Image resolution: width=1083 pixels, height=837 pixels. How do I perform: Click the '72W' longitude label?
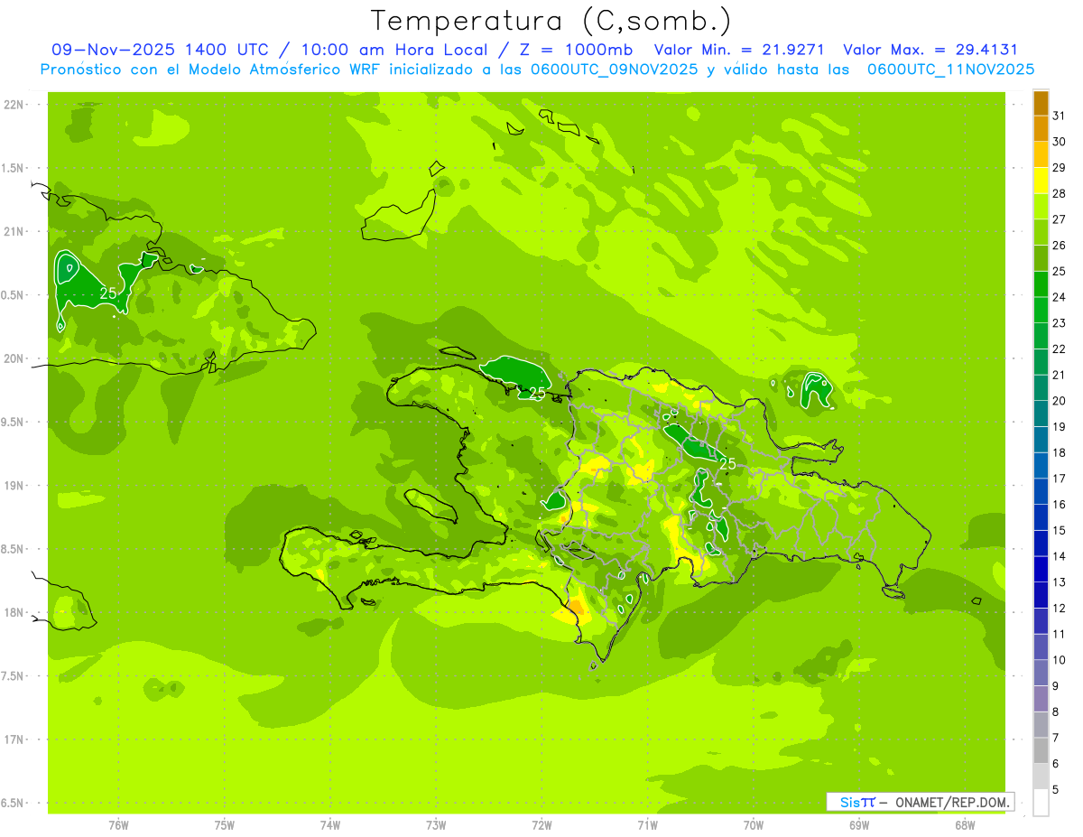pos(541,824)
